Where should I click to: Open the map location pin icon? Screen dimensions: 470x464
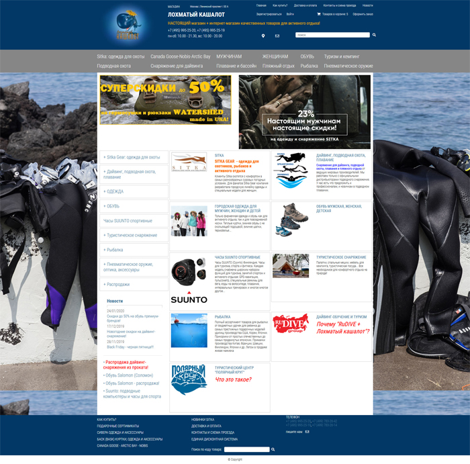pos(263,36)
